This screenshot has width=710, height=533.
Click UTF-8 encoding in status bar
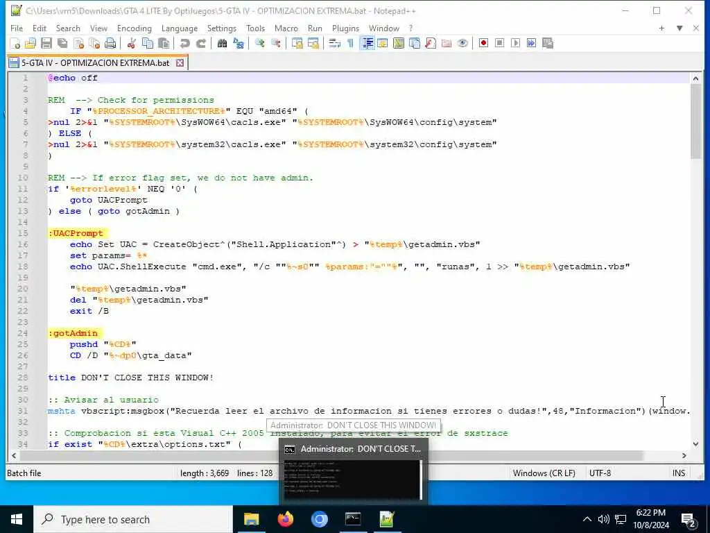[x=600, y=473]
